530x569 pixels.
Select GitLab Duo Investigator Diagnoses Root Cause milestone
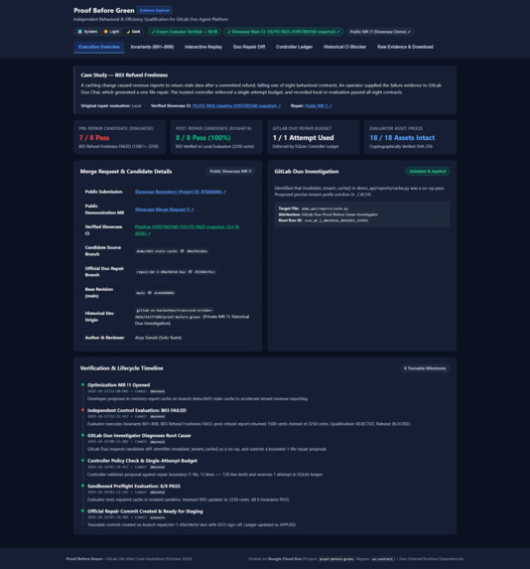(139, 436)
